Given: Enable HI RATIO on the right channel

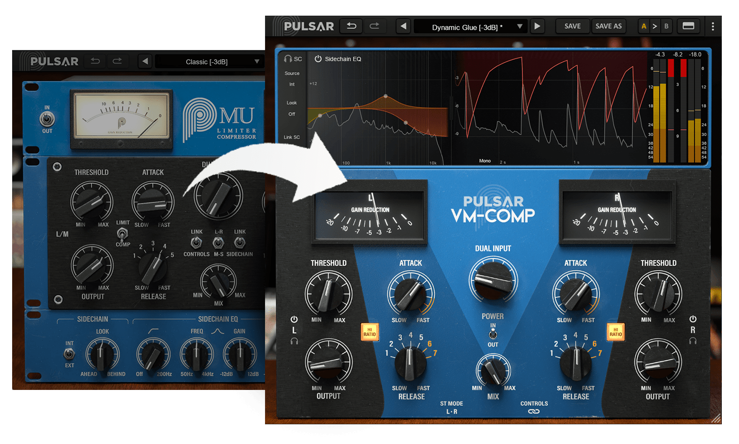Looking at the screenshot, I should (615, 332).
